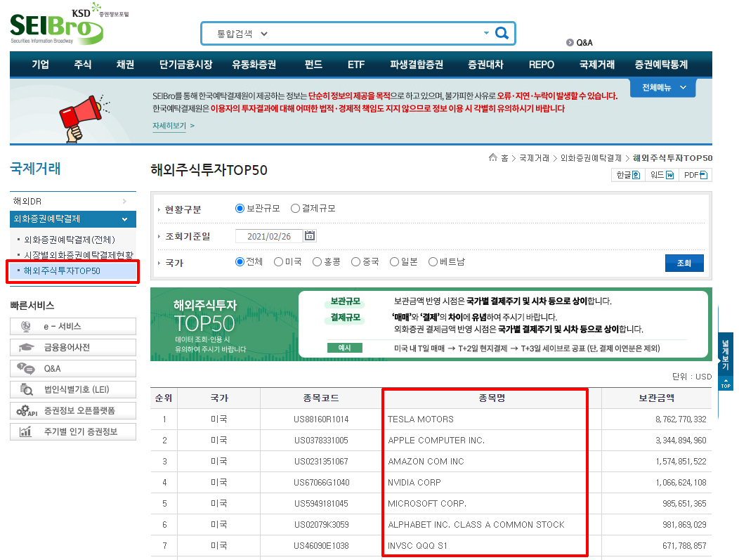Screen dimensions: 739x560
Task: Open 시장별외화증권예탁결제현황 sidebar link
Action: [x=79, y=255]
